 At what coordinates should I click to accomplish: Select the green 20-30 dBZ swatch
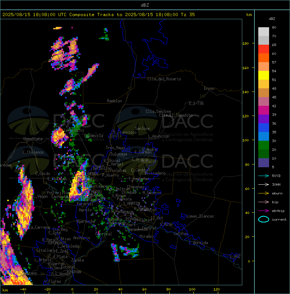pos(264,145)
